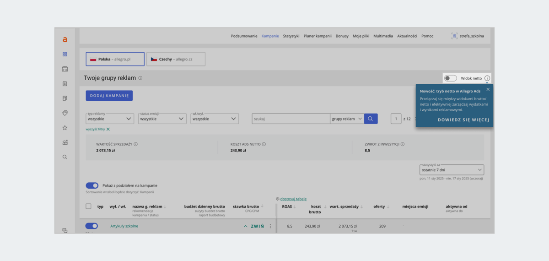
Task: Click DOWIEDZ SIĘ WIĘCEJ in tooltip
Action: pyautogui.click(x=463, y=120)
